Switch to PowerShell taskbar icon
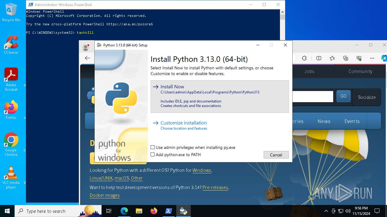Screen dimensions: 387x217 pyautogui.click(x=168, y=211)
